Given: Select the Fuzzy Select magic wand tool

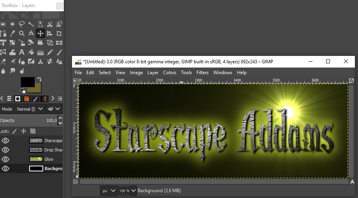Looking at the screenshot, I should (x=31, y=24).
